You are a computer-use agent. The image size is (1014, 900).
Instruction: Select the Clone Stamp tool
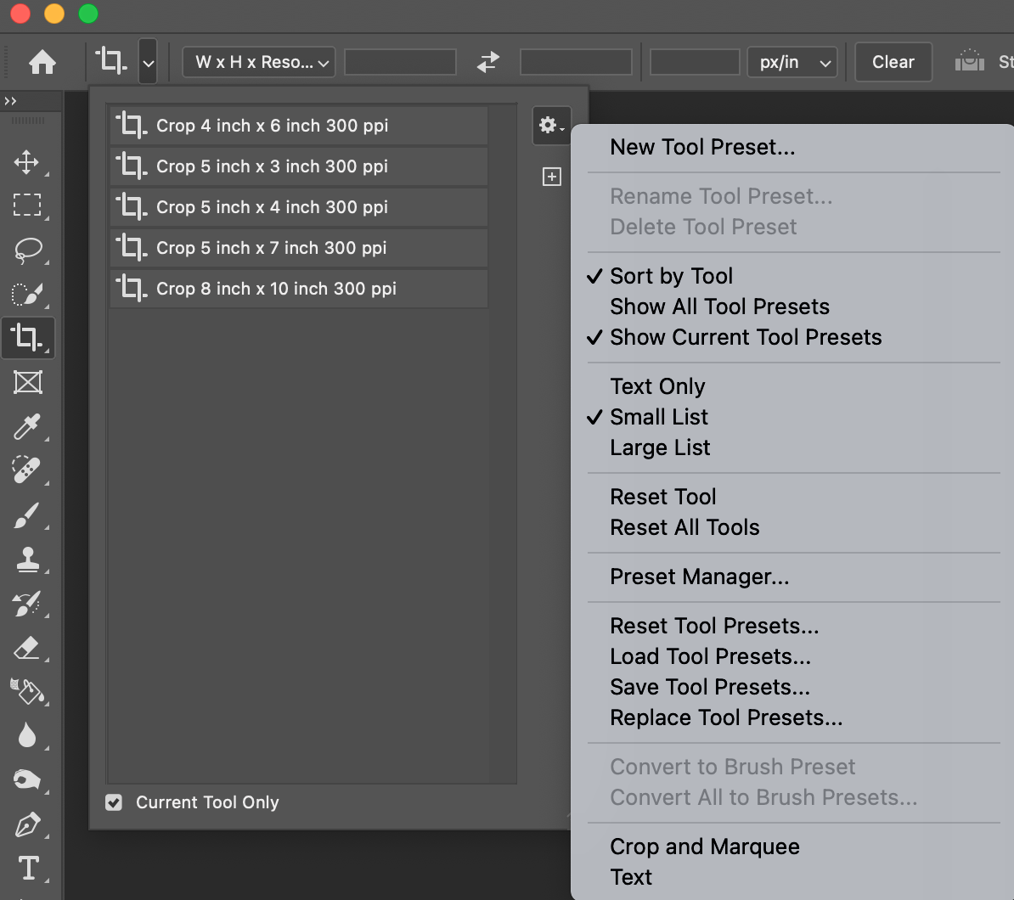[x=26, y=559]
